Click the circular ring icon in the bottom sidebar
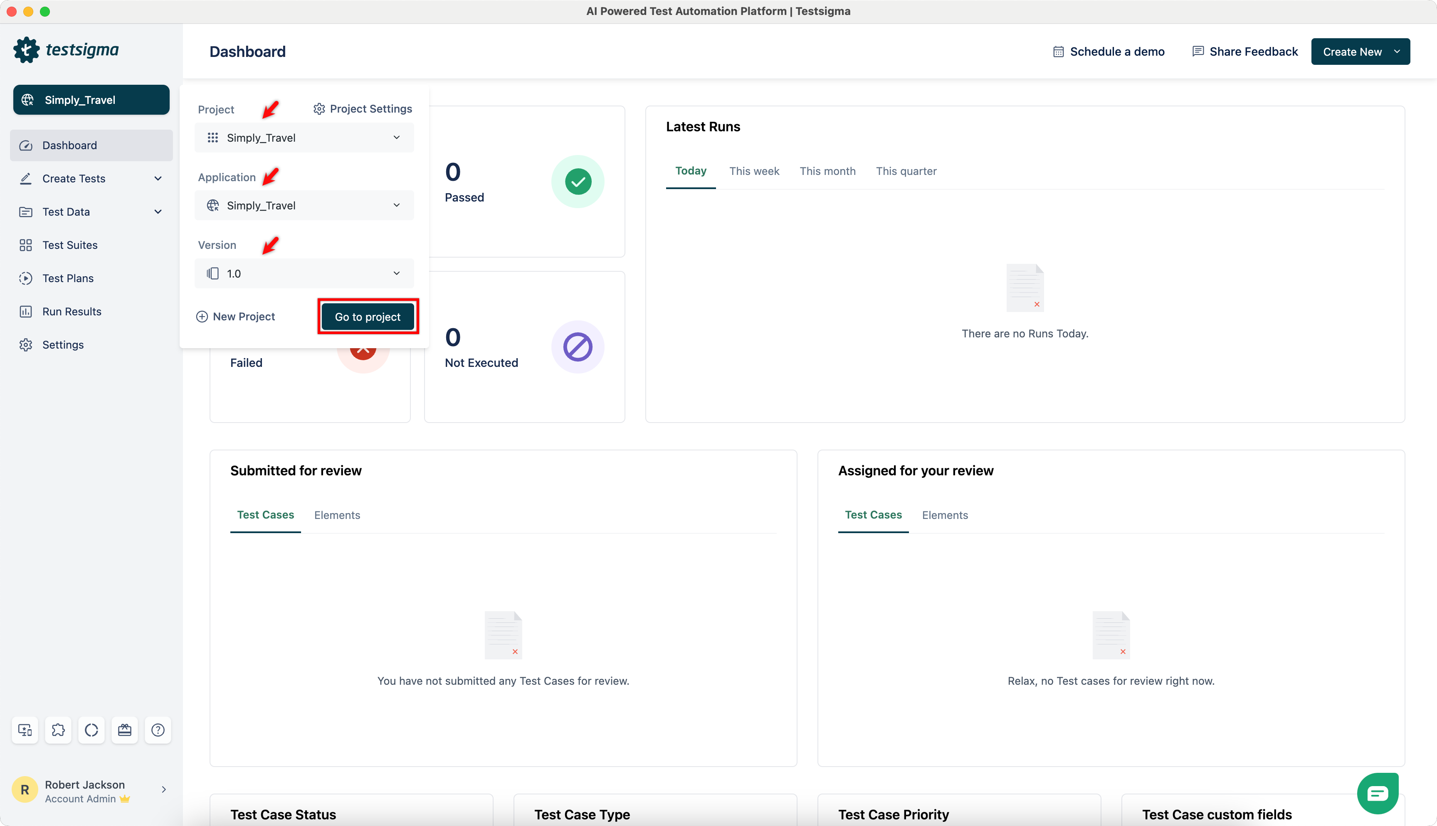The width and height of the screenshot is (1437, 826). (91, 730)
